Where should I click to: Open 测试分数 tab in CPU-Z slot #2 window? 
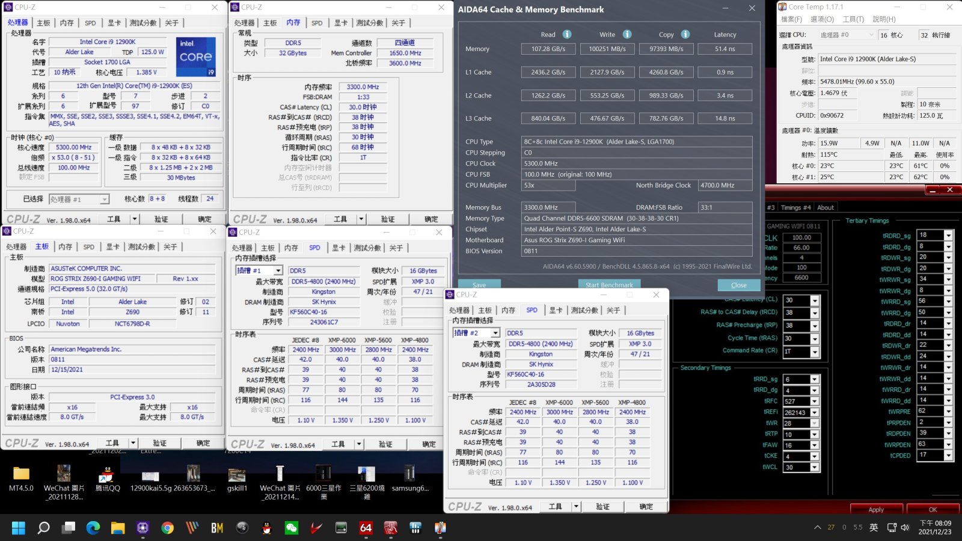point(584,310)
